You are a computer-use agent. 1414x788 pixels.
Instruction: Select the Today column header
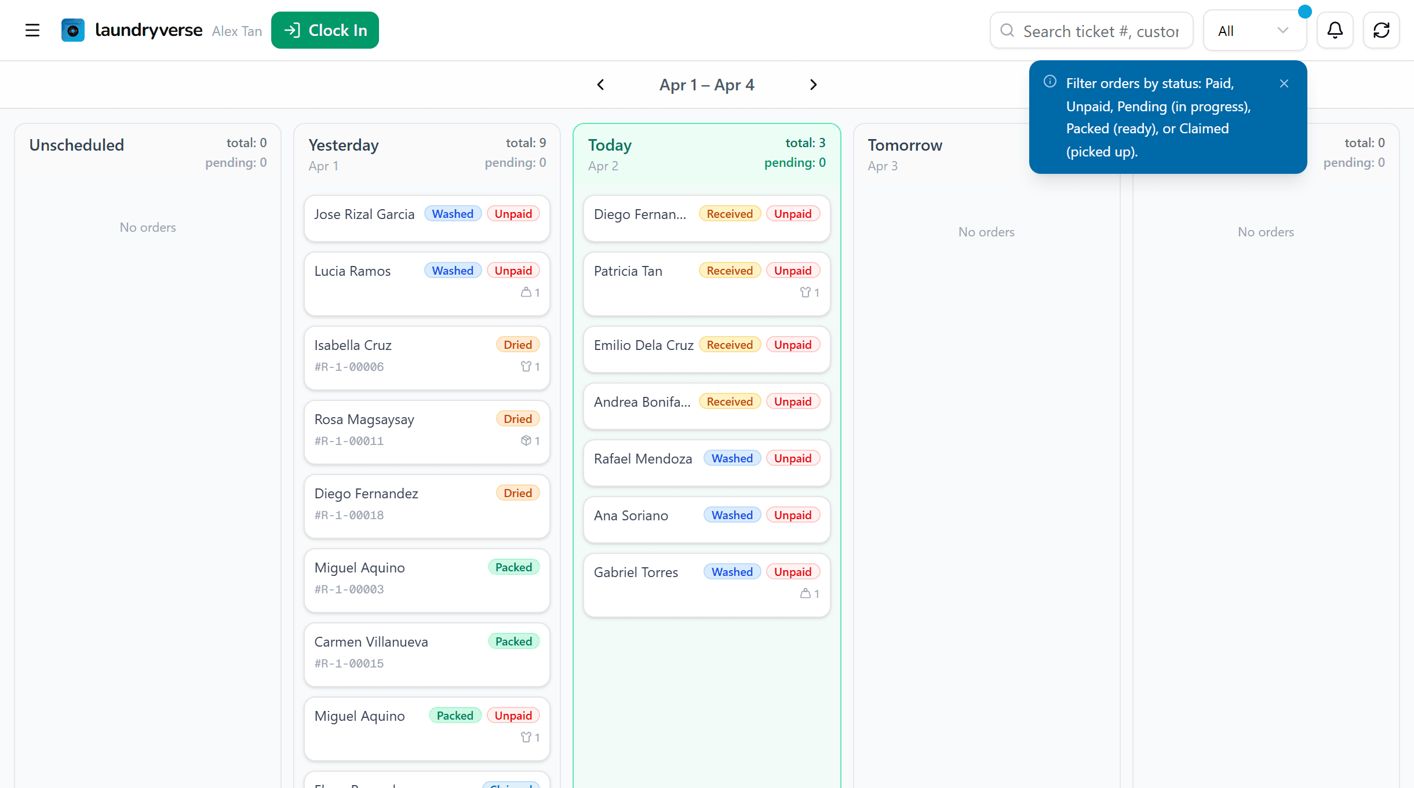click(x=609, y=145)
